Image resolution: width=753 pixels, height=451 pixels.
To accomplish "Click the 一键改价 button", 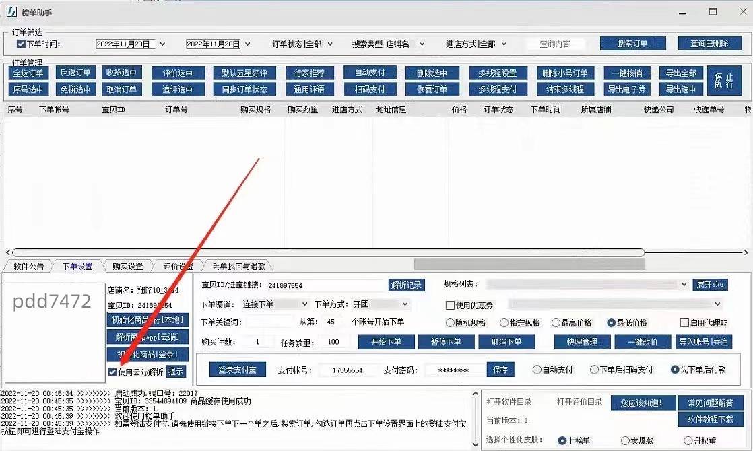I will click(643, 342).
